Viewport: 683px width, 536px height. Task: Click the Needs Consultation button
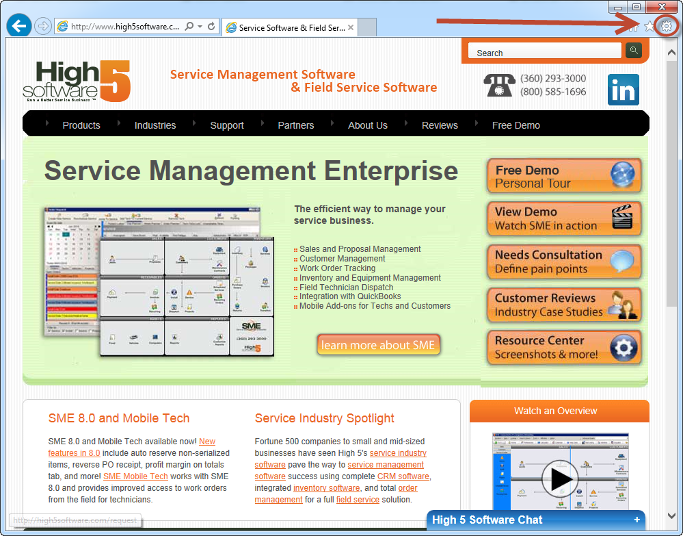(564, 261)
